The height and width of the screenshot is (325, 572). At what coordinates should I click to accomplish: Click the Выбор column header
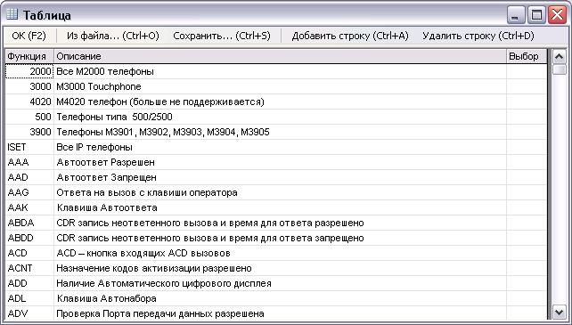click(527, 56)
